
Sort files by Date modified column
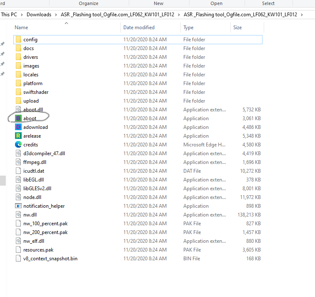pyautogui.click(x=139, y=28)
